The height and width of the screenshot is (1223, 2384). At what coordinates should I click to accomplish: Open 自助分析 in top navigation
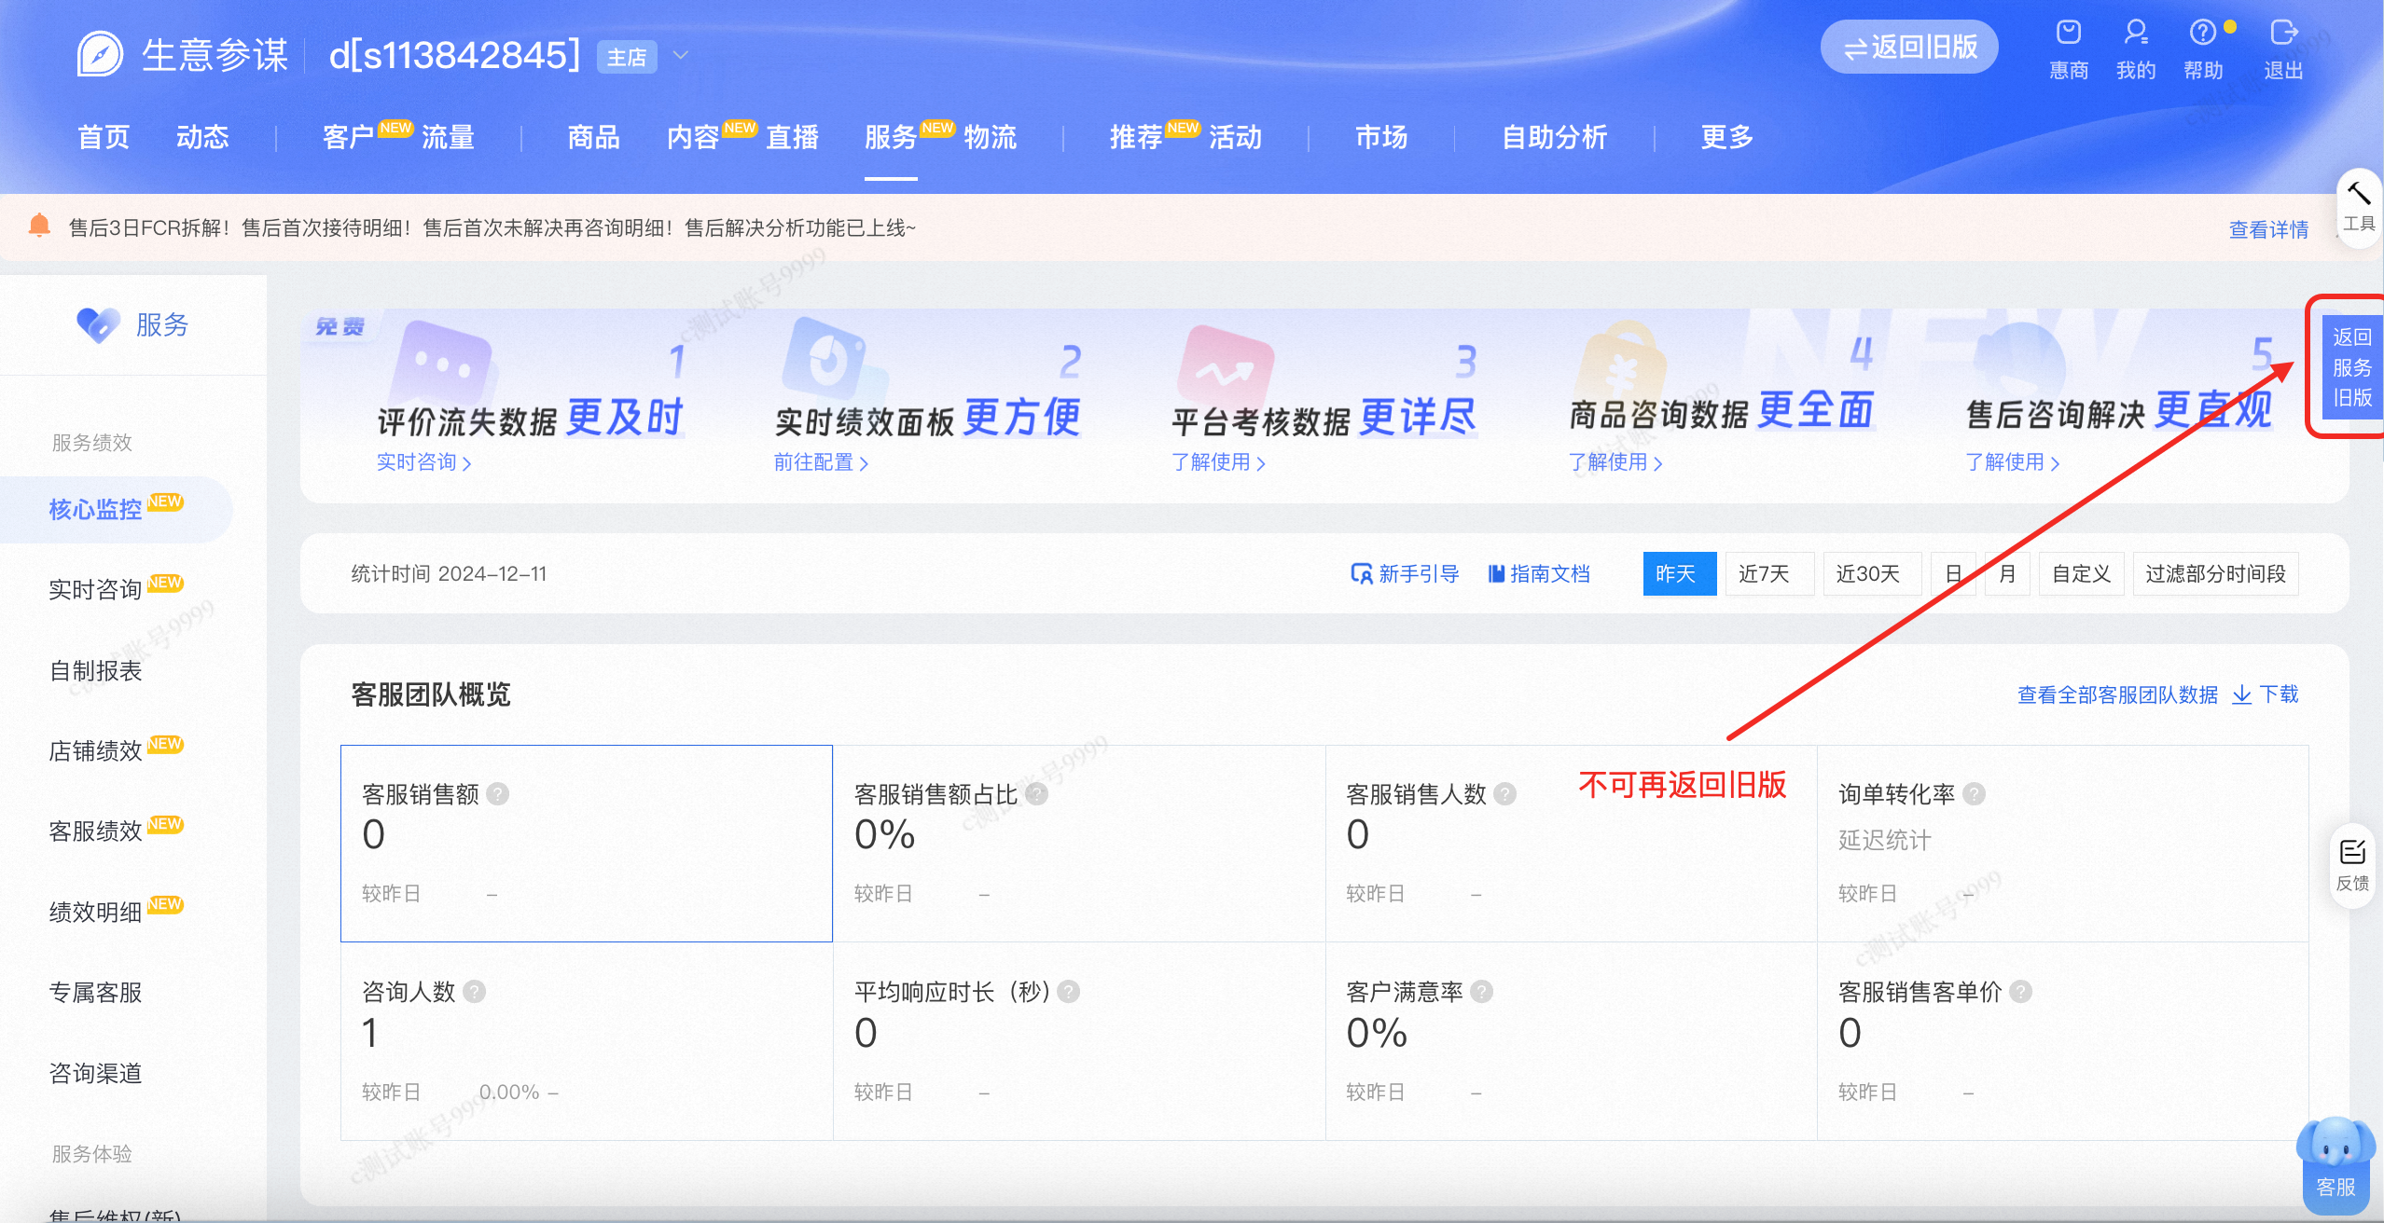pos(1555,137)
